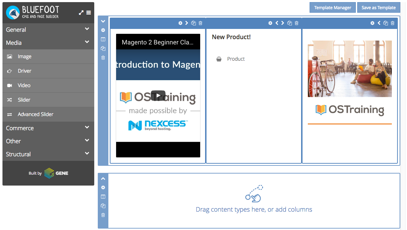Click the New Product! heading
The image size is (407, 230).
tap(231, 37)
